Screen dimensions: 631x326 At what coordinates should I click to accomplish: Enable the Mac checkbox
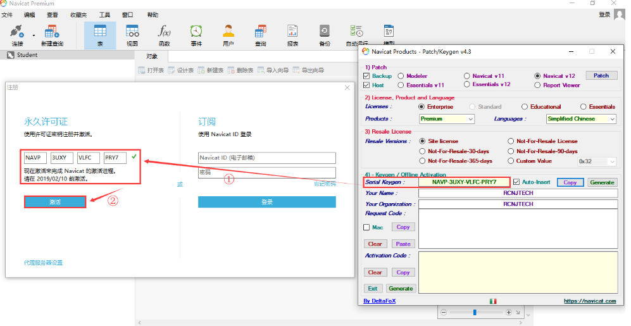click(x=366, y=227)
